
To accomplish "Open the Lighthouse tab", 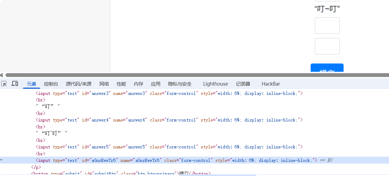I will pyautogui.click(x=215, y=84).
